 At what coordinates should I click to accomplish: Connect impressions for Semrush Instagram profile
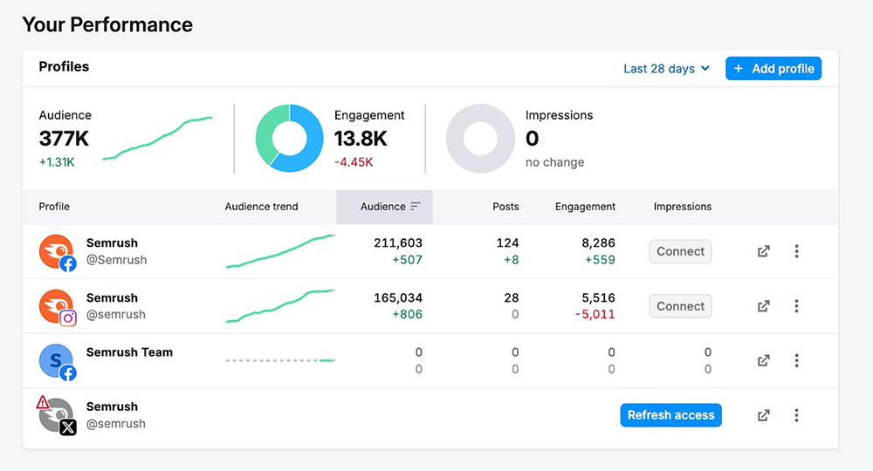[x=680, y=306]
